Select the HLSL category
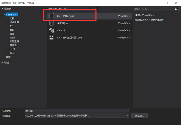The height and width of the screenshot is (125, 181). point(12,49)
